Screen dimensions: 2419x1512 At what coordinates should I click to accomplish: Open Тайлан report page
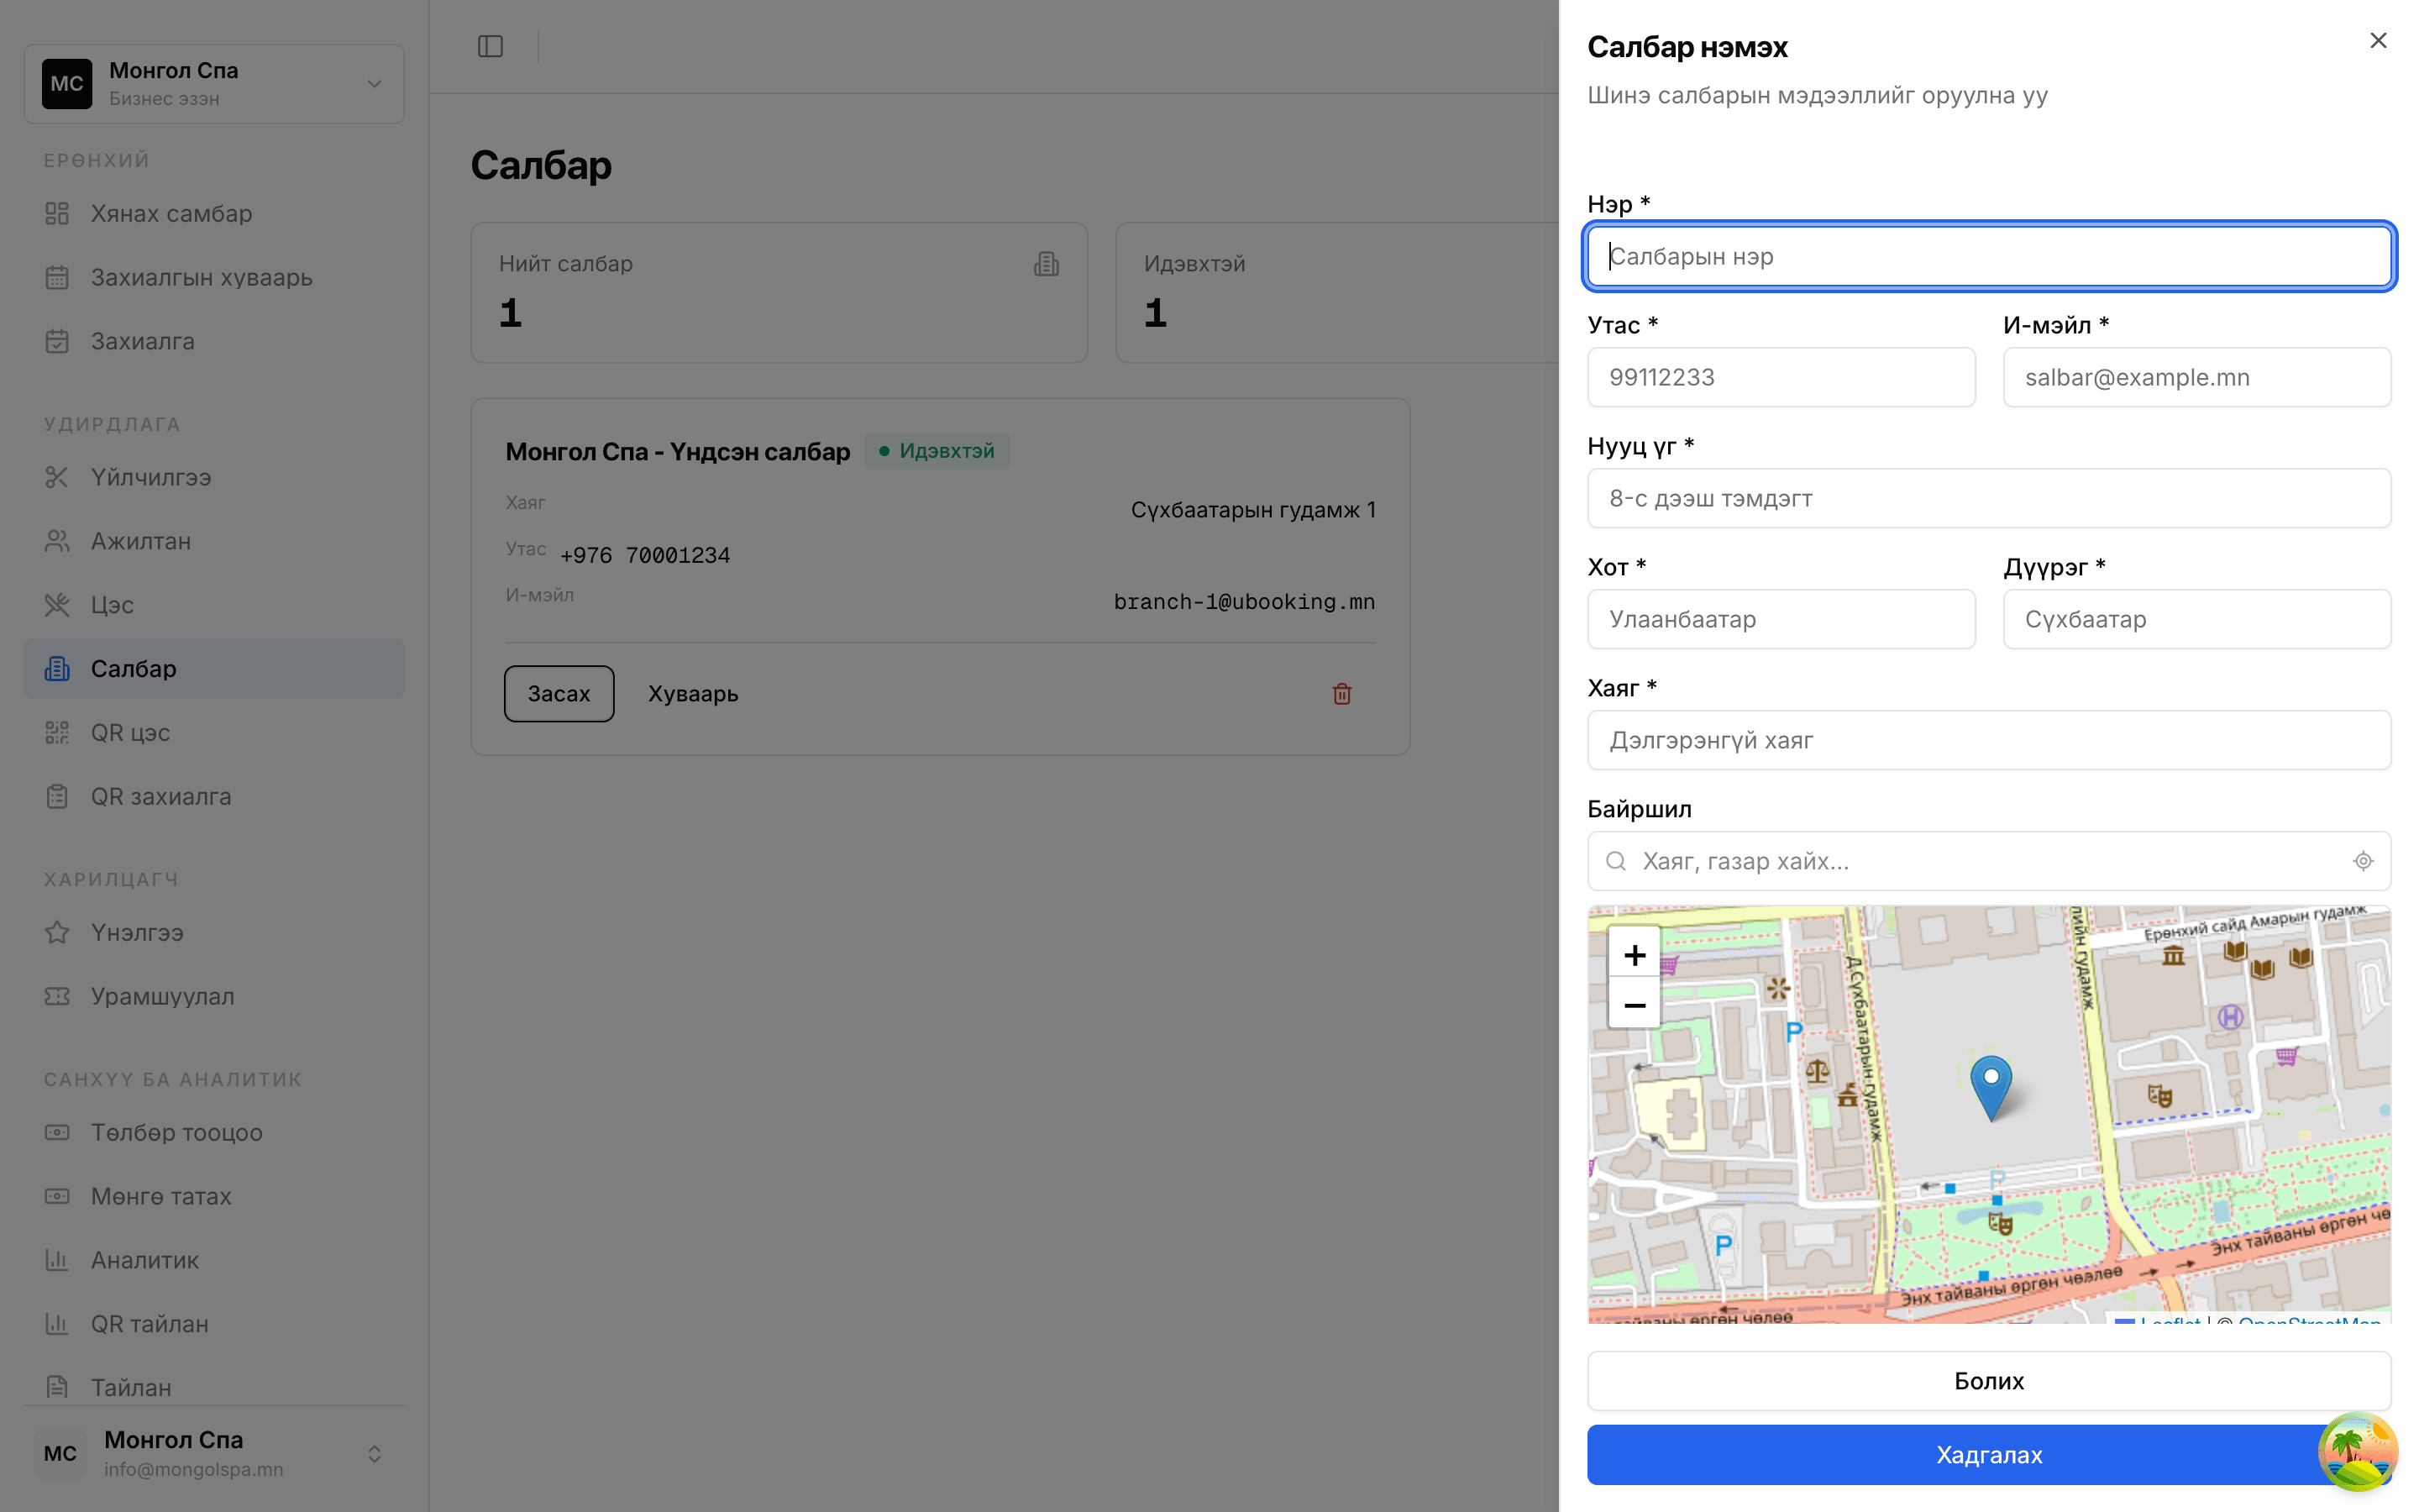(214, 1388)
